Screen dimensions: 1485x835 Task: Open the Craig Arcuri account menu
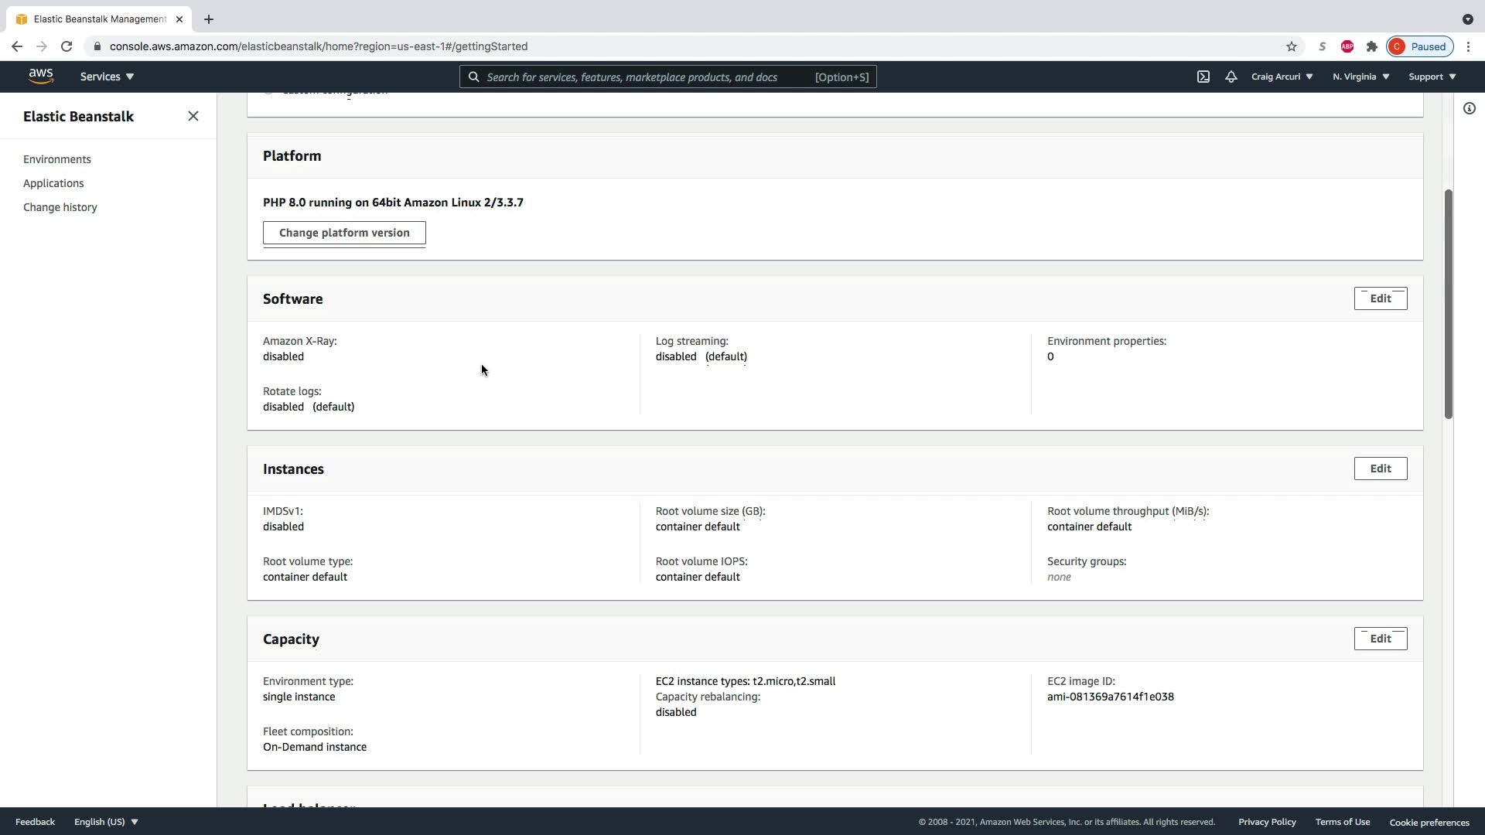[1282, 77]
